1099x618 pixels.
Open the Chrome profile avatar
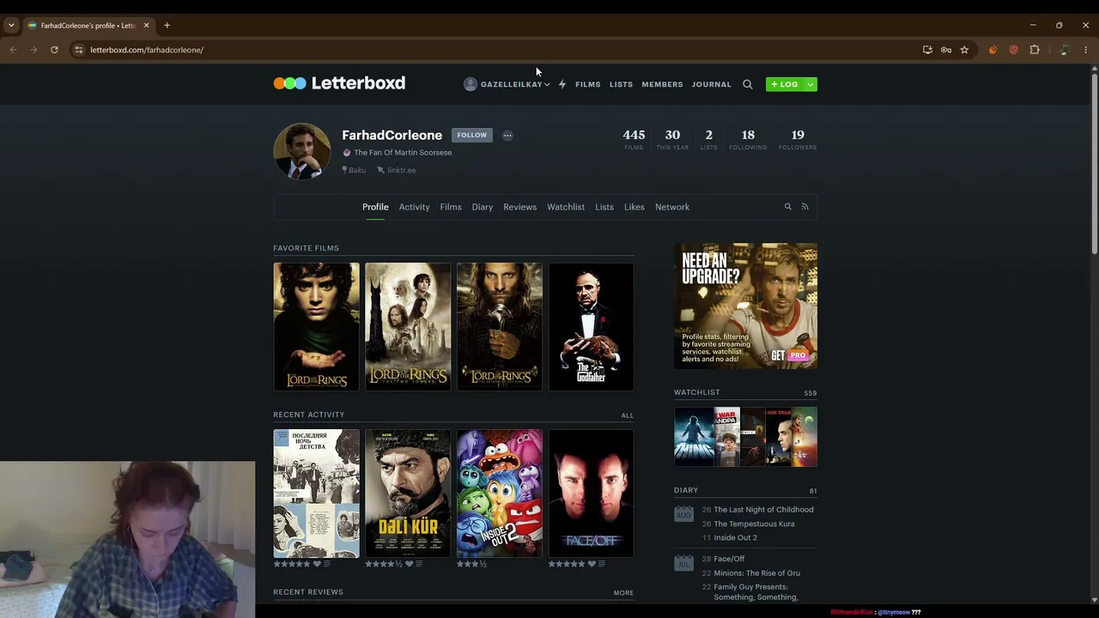[x=1065, y=50]
